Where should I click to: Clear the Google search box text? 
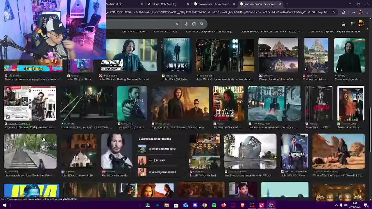177,24
